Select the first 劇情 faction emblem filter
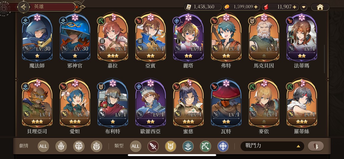 (x=61, y=146)
